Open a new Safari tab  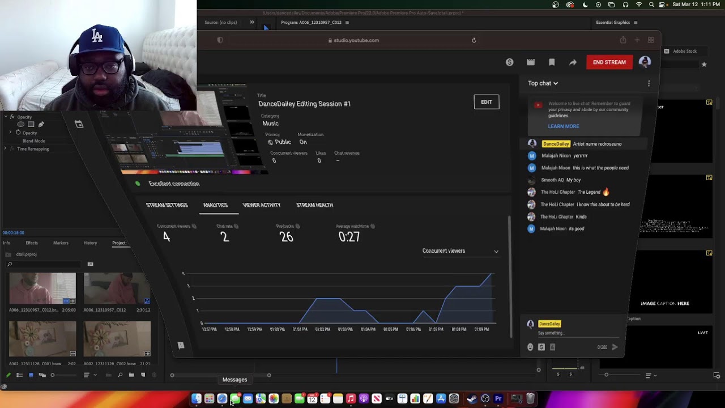637,40
